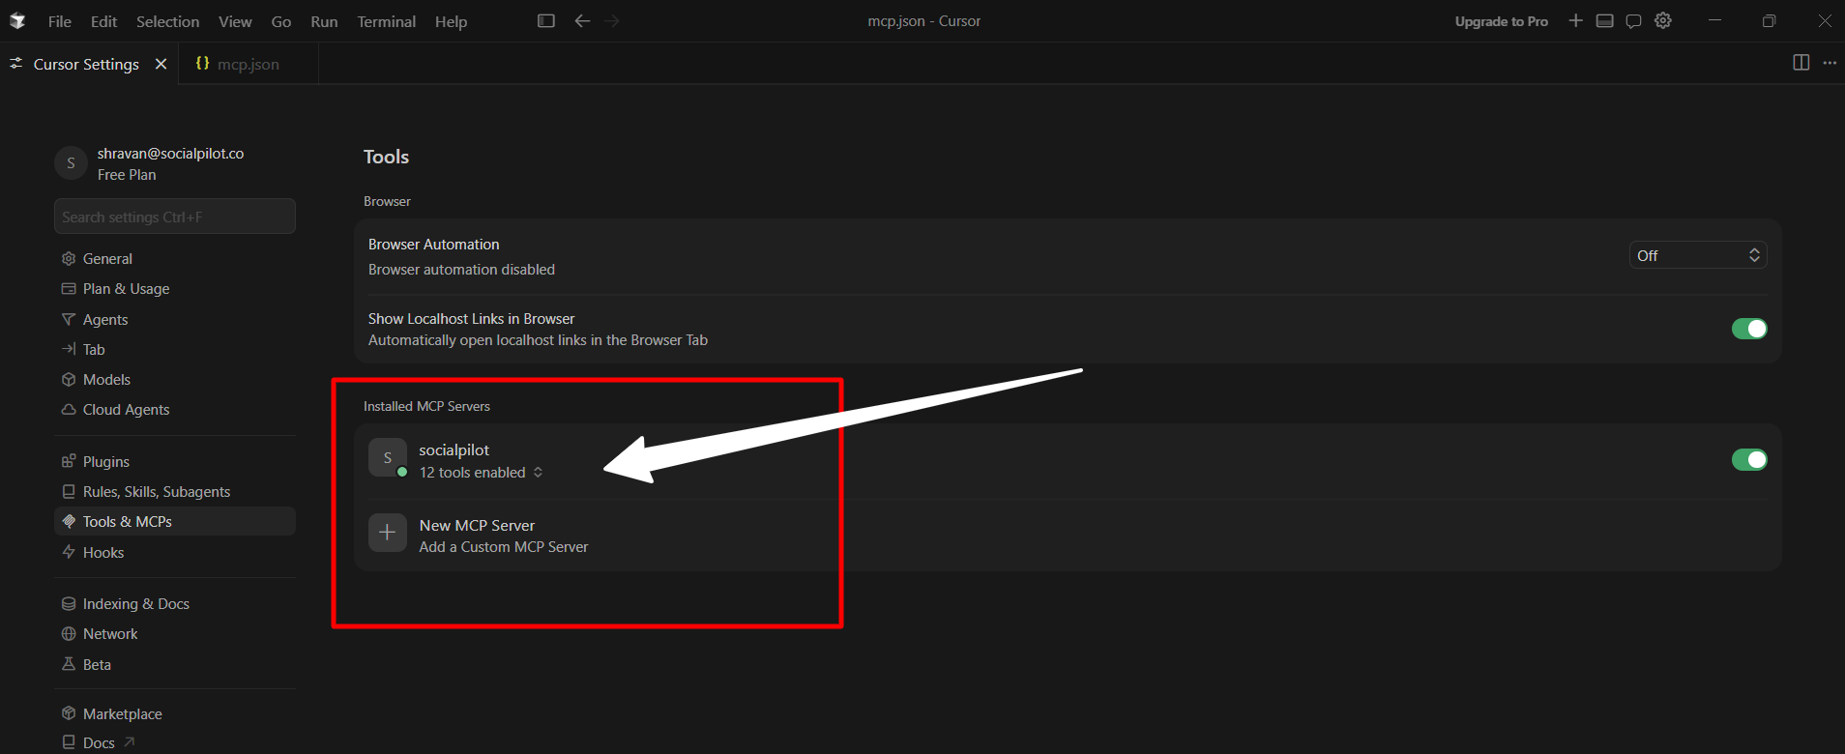Image resolution: width=1845 pixels, height=754 pixels.
Task: Click the user avatar with letter S
Action: click(x=71, y=163)
